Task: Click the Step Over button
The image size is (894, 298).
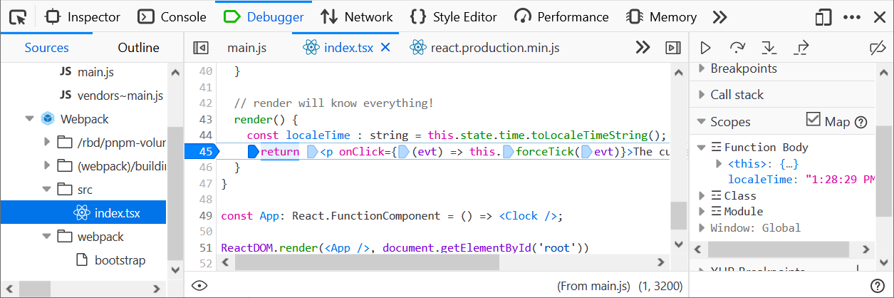Action: pyautogui.click(x=737, y=48)
